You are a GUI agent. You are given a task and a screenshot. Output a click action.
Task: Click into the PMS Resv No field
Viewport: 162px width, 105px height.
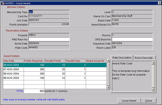pos(49,39)
